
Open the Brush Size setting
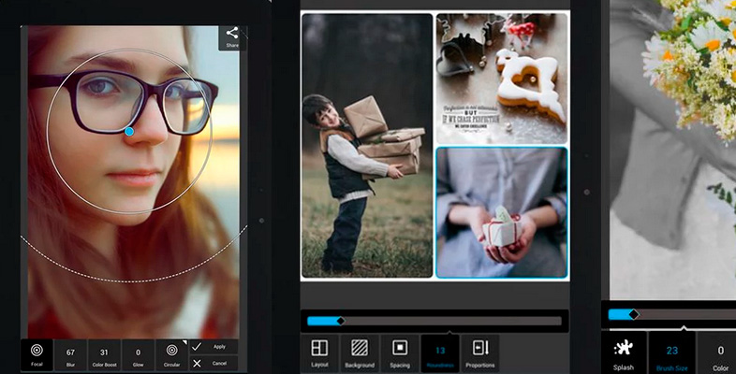point(672,353)
